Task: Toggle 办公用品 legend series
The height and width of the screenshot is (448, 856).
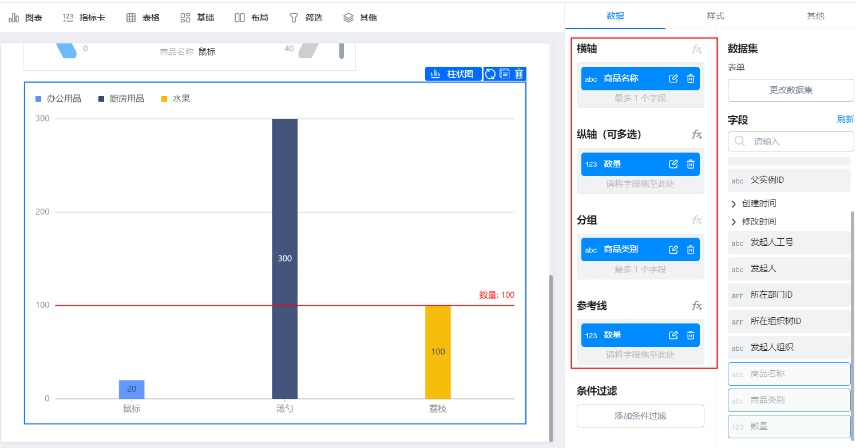Action: 58,99
